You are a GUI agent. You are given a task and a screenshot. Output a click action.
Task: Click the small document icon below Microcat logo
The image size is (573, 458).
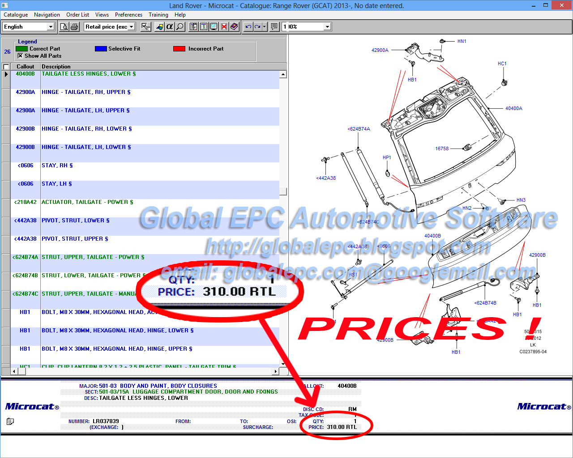point(10,421)
